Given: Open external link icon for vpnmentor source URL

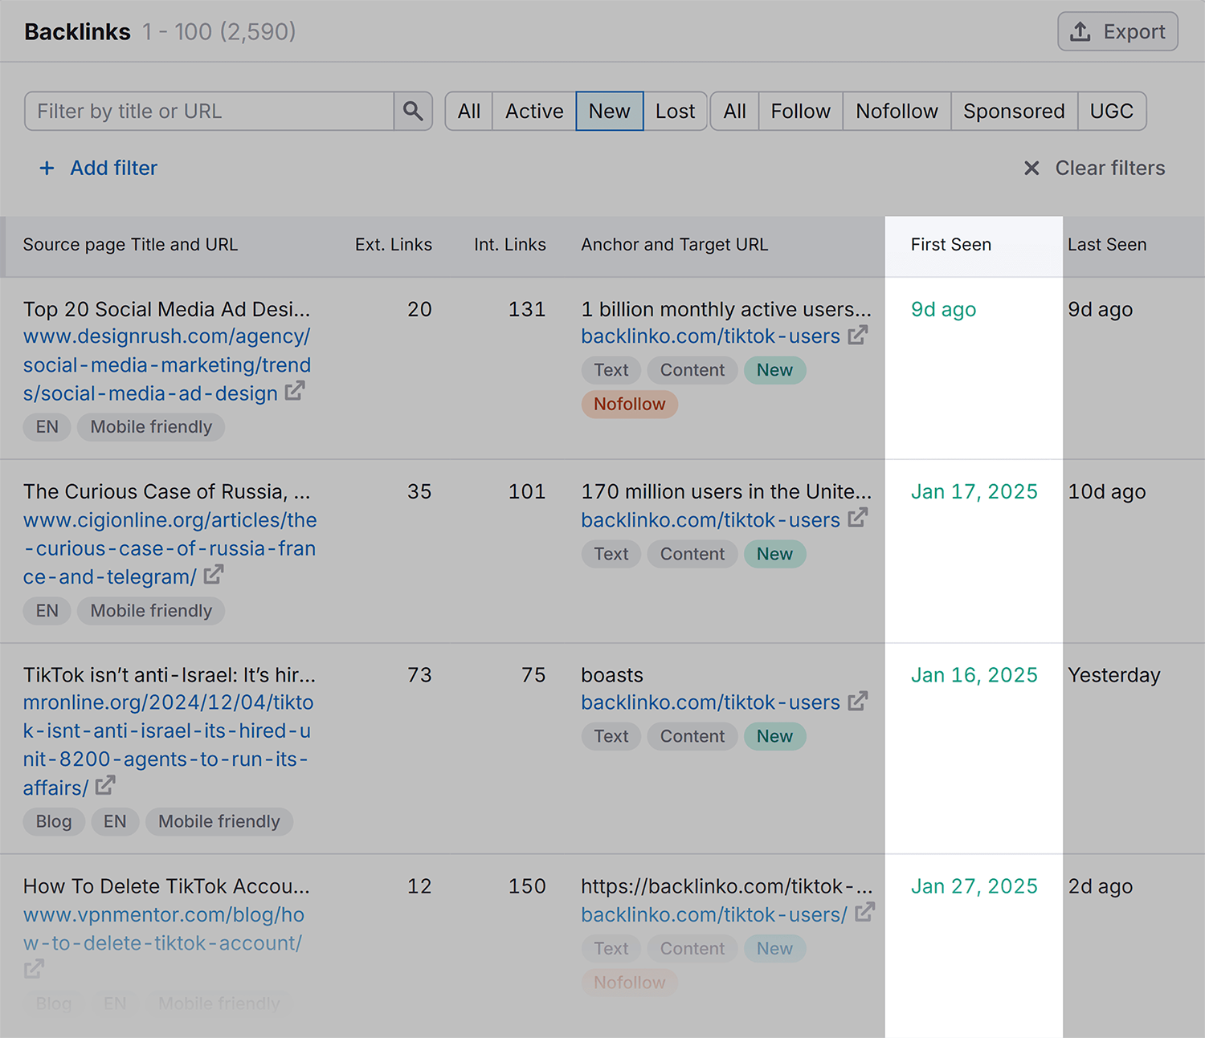Looking at the screenshot, I should (34, 970).
